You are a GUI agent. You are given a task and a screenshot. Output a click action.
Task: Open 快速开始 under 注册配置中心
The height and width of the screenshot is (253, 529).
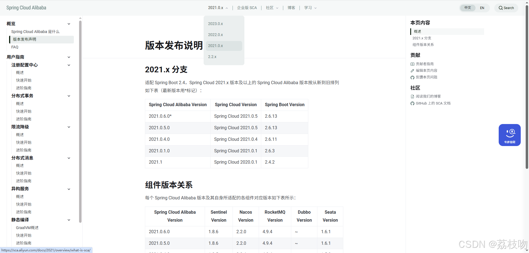(24, 80)
